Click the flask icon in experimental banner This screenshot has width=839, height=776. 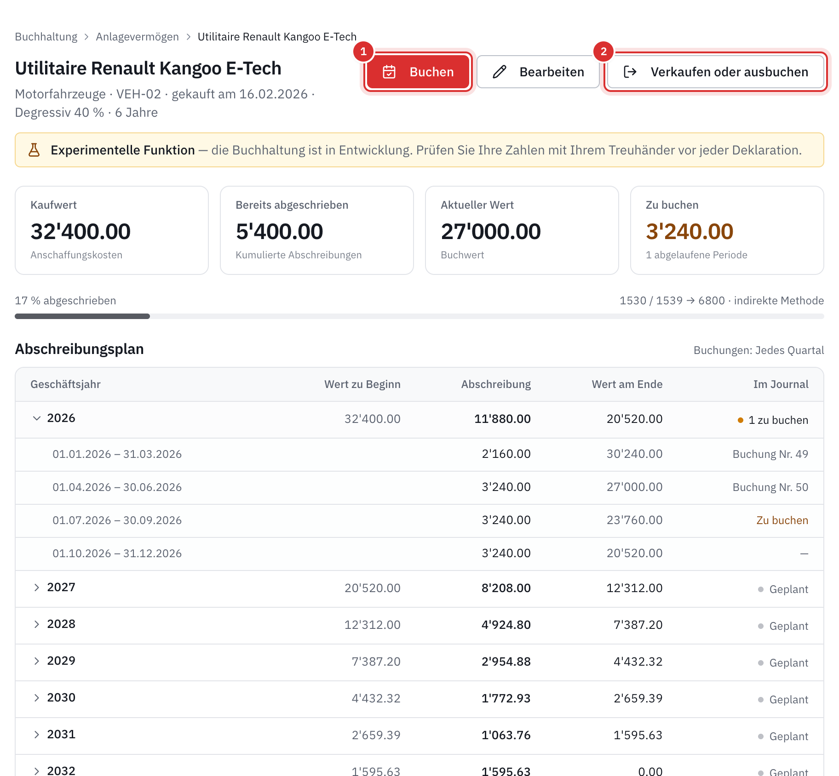tap(34, 150)
